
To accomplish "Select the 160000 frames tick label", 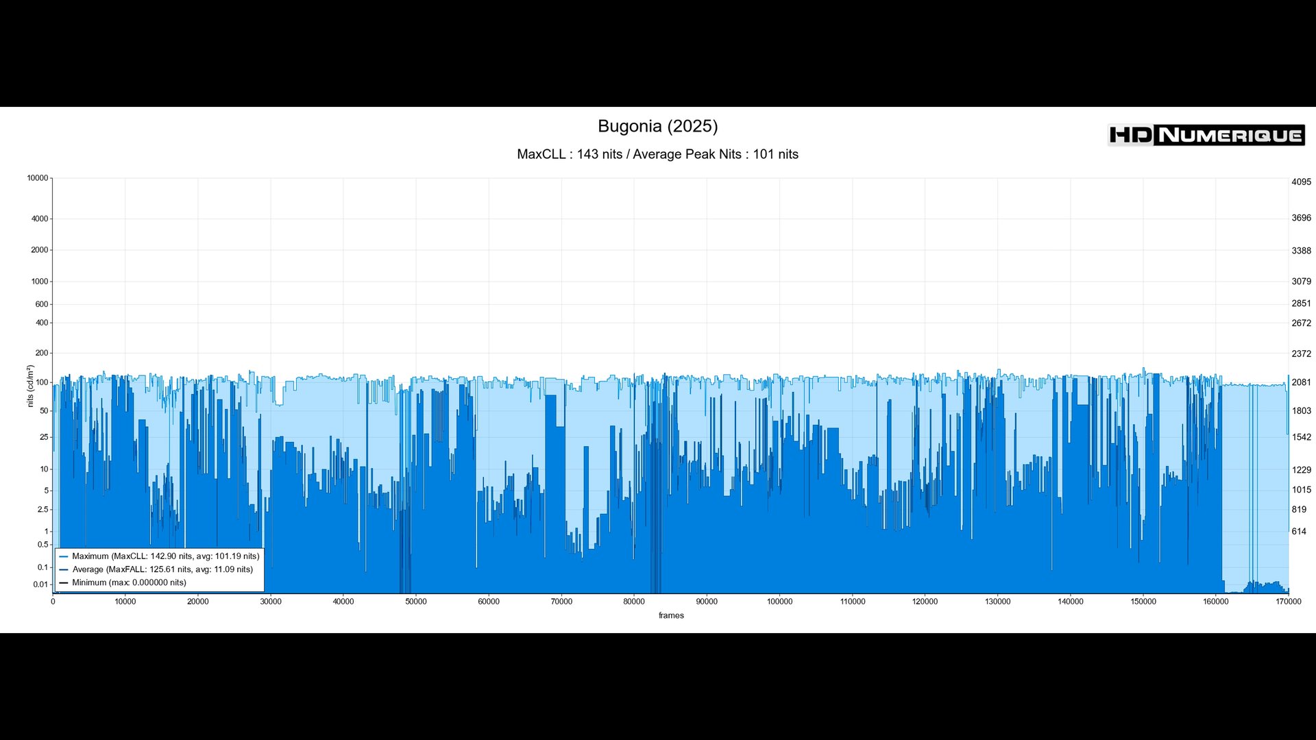I will click(x=1215, y=602).
